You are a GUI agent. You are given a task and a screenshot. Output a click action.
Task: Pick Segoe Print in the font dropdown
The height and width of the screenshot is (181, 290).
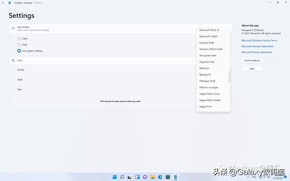[x=206, y=107]
